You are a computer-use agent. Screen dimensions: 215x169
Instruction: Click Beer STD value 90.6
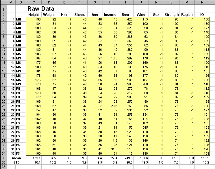pos(126,162)
